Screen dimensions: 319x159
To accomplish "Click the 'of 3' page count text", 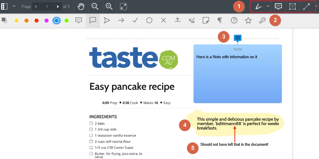I will coord(66,7).
